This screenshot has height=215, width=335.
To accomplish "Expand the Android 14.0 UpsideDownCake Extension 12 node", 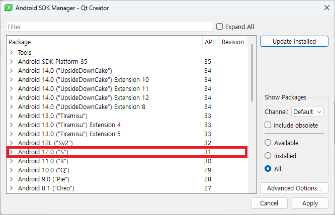I will coord(12,97).
